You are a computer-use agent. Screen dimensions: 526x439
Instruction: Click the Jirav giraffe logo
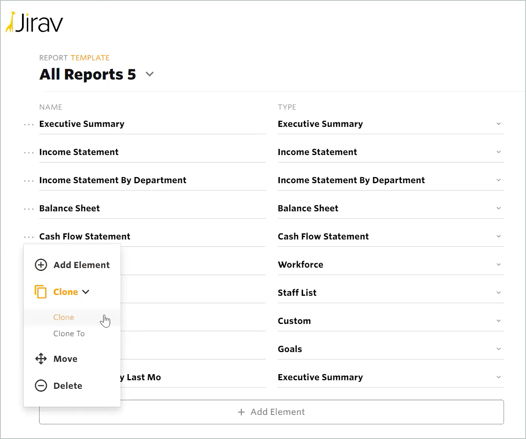11,22
